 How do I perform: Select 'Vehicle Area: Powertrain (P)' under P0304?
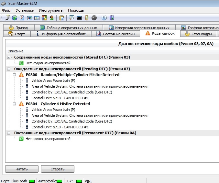coord(53,110)
